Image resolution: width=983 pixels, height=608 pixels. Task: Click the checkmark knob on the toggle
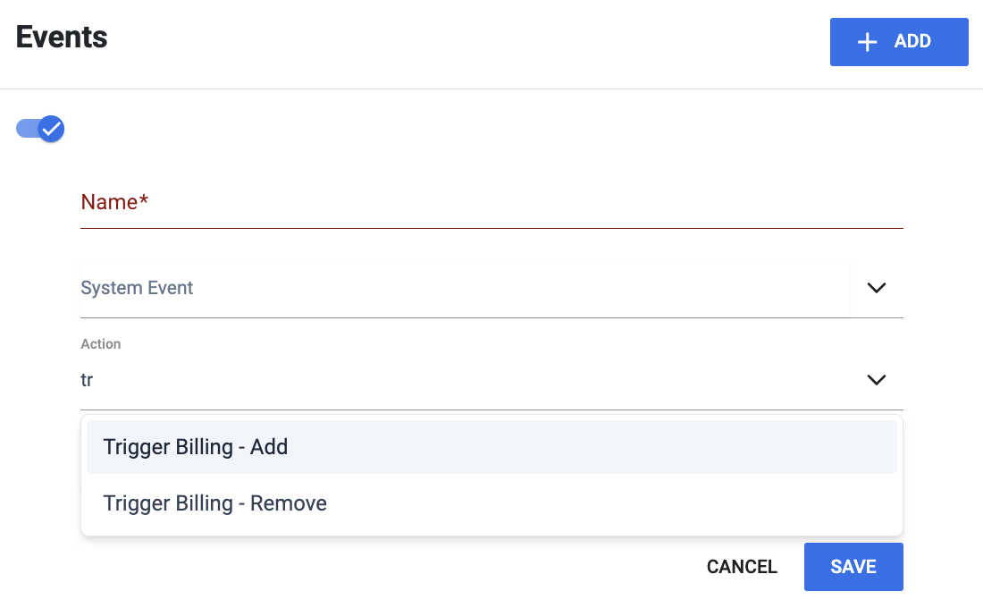[x=52, y=129]
